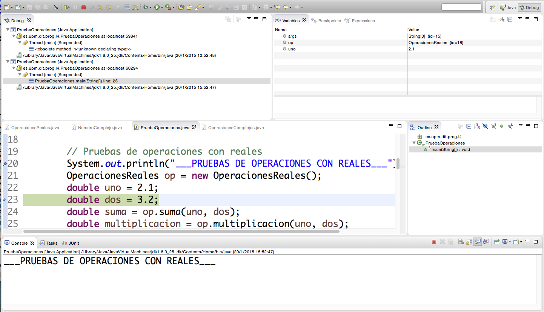Click the breakpoint marker at line 20

pos(5,164)
